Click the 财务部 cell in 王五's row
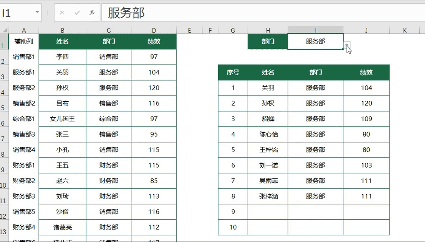Image resolution: width=425 pixels, height=242 pixels. [x=109, y=165]
